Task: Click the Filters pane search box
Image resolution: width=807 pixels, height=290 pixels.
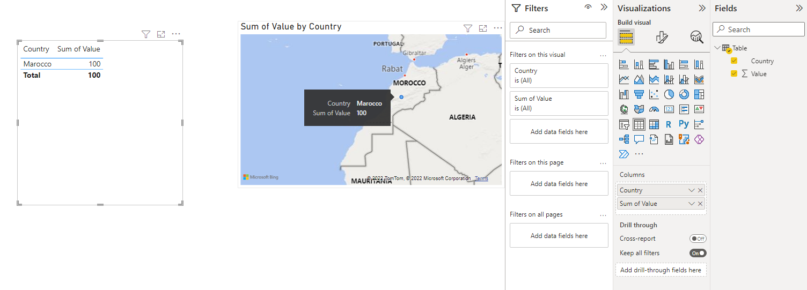Action: [x=558, y=30]
